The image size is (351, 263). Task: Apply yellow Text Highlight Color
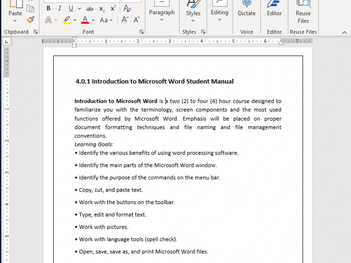pos(66,20)
